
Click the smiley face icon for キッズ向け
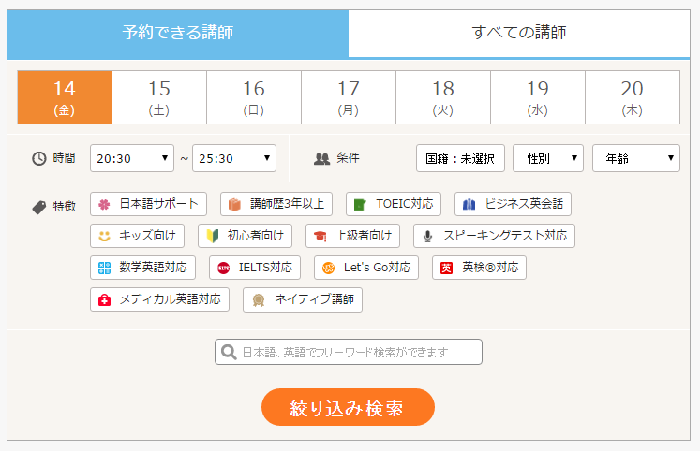click(105, 236)
